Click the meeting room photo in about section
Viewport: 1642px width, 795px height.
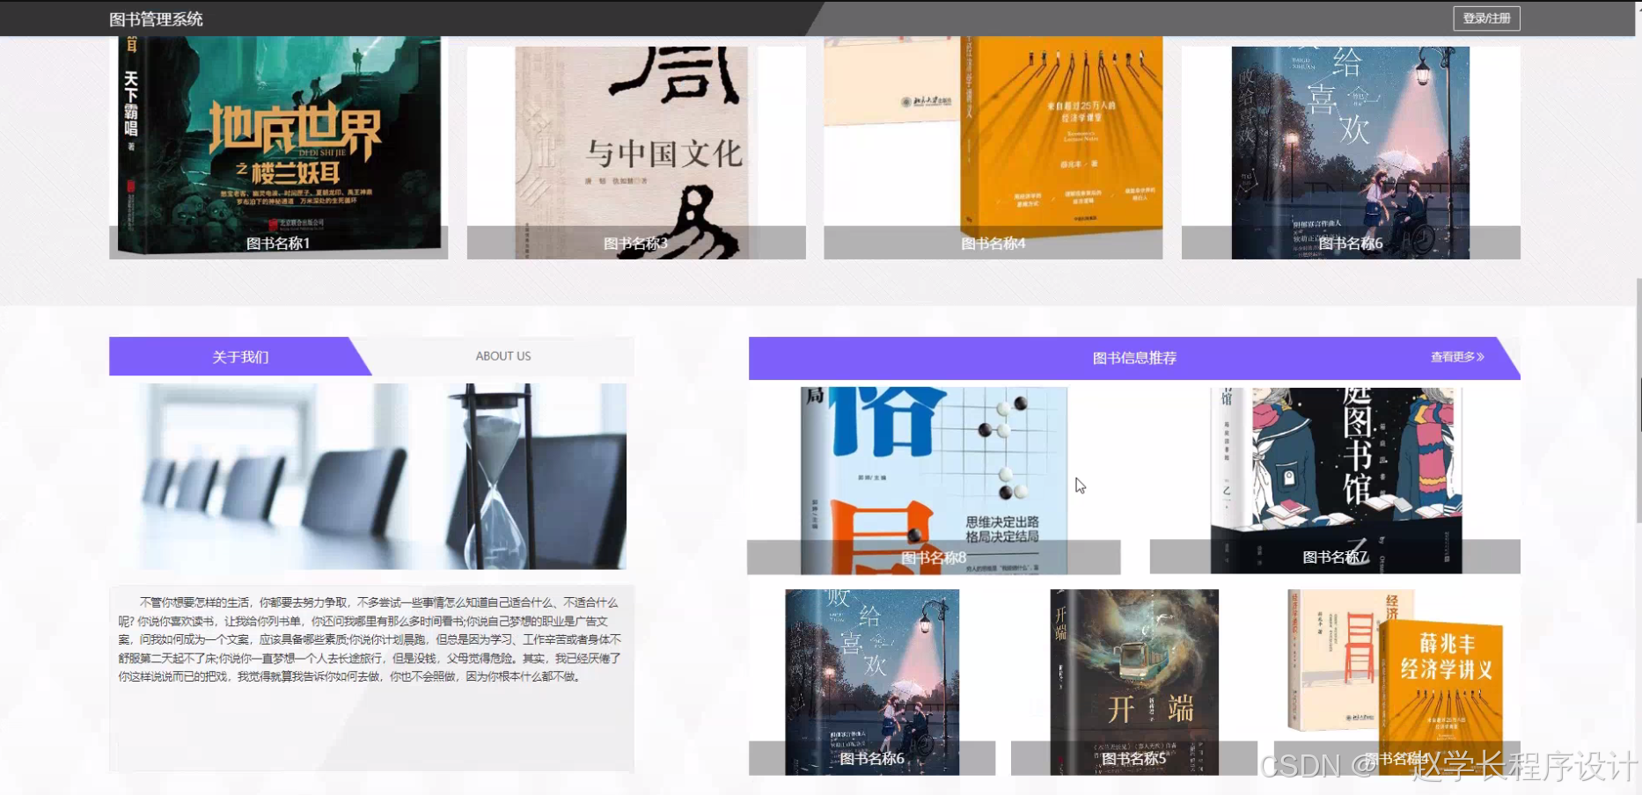[x=370, y=475]
